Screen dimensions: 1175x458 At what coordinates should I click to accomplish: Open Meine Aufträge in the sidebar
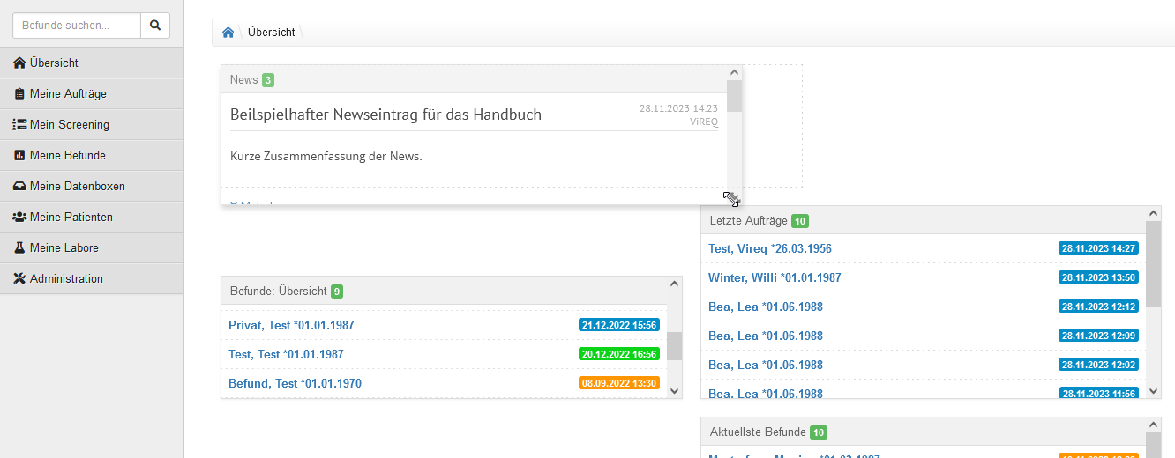(x=92, y=93)
